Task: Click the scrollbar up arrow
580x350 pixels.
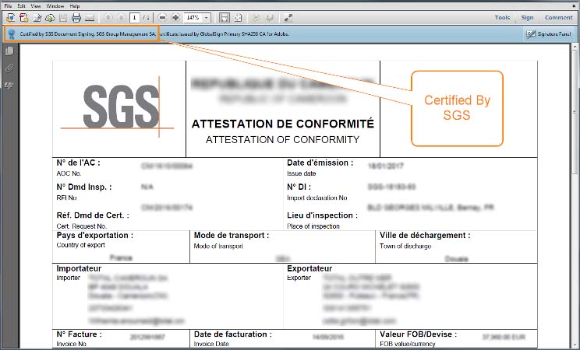Action: (575, 47)
